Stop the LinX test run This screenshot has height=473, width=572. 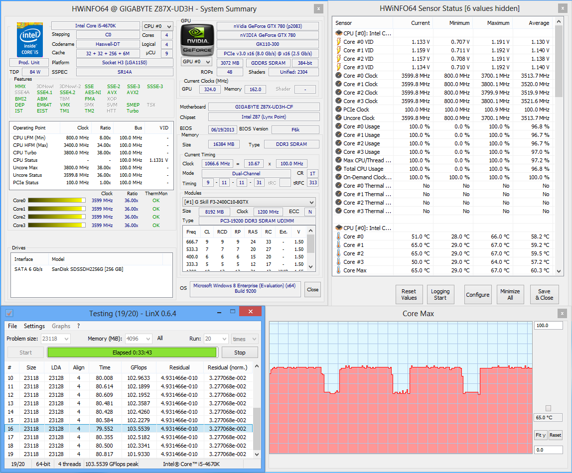(x=240, y=353)
